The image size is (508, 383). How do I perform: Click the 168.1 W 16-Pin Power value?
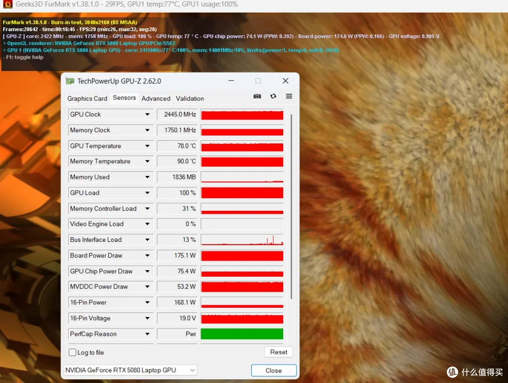coord(177,303)
